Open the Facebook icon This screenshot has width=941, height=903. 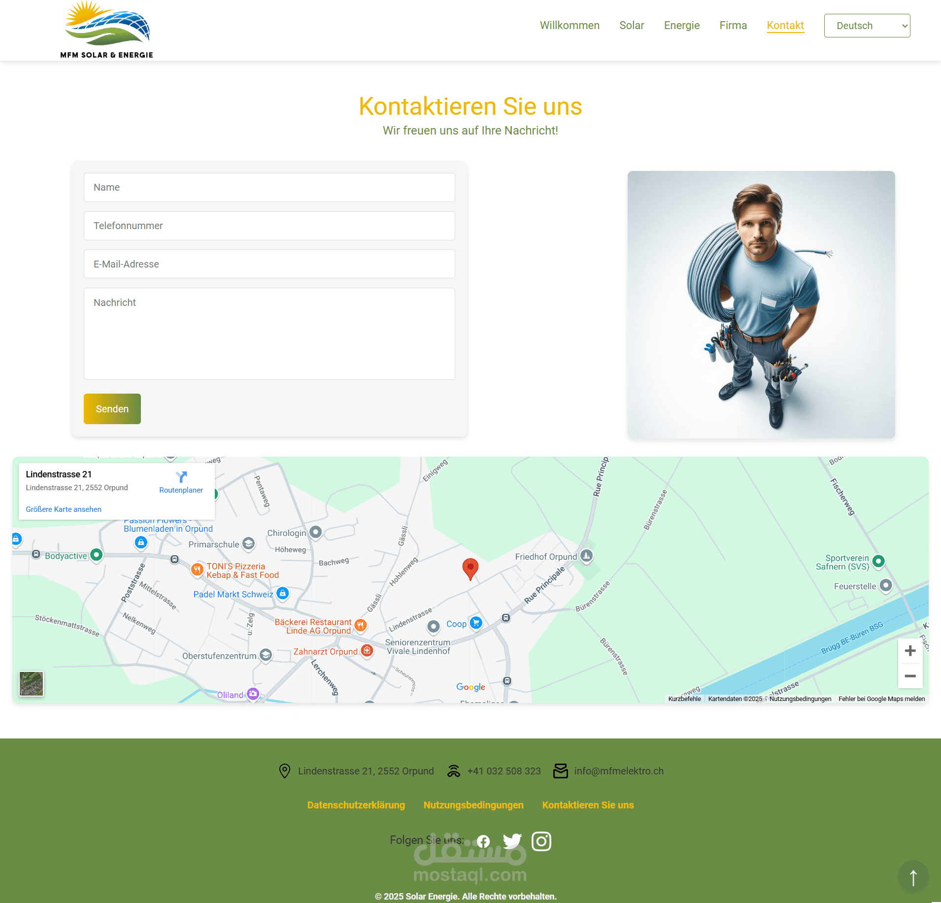[483, 841]
